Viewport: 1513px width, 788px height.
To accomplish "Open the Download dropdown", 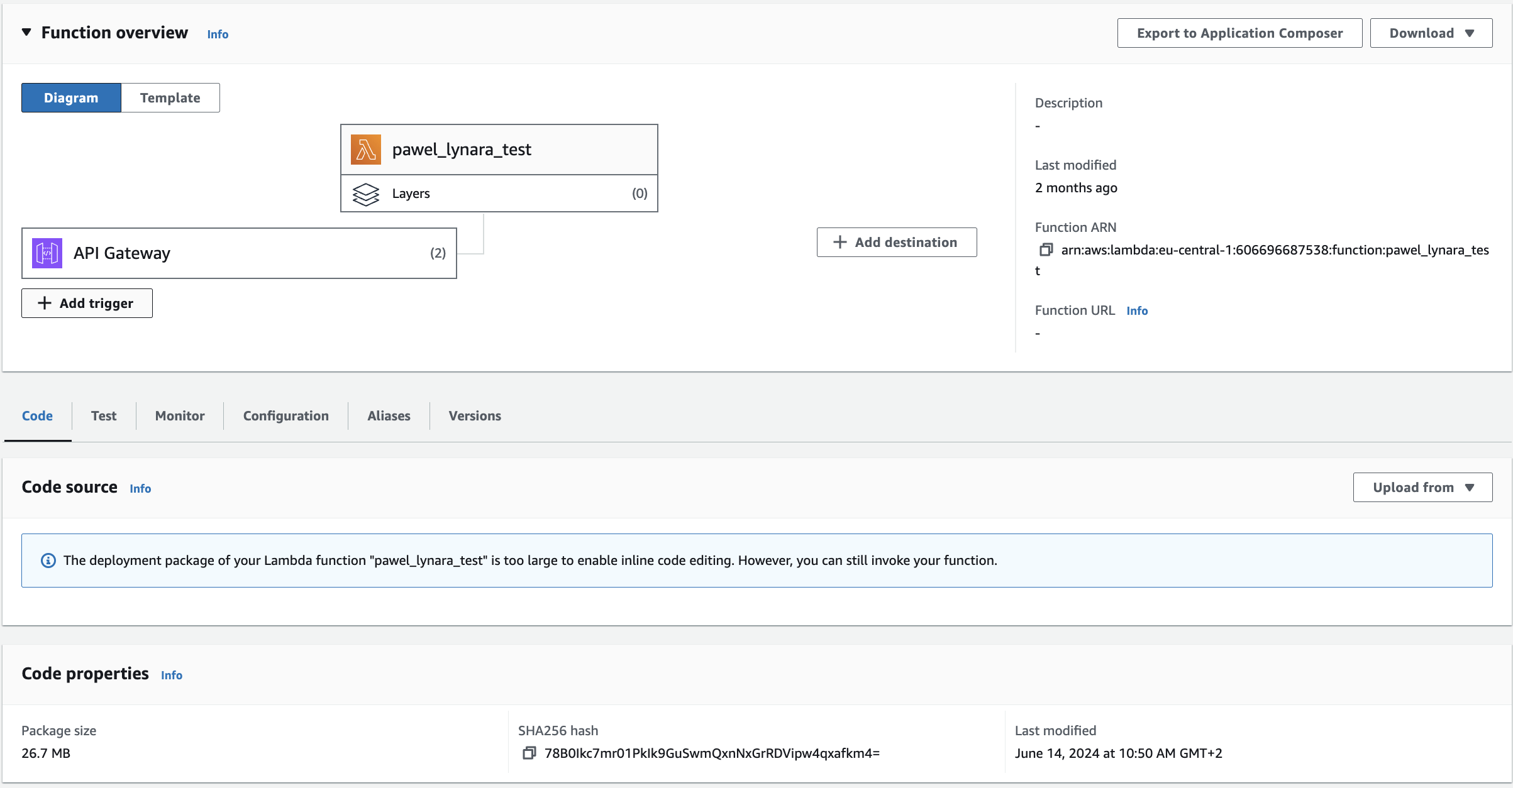I will coord(1431,33).
